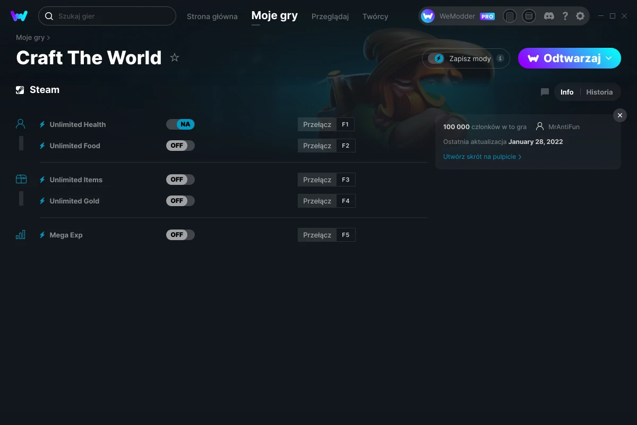
Task: Expand the Odtwarzaj dropdown arrow
Action: 609,58
